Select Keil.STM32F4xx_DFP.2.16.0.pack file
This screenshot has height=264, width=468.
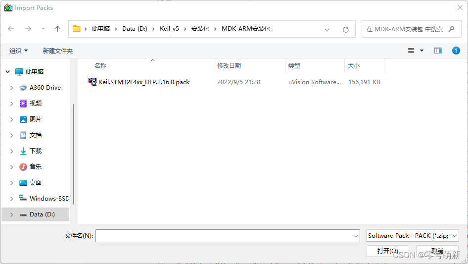click(144, 82)
